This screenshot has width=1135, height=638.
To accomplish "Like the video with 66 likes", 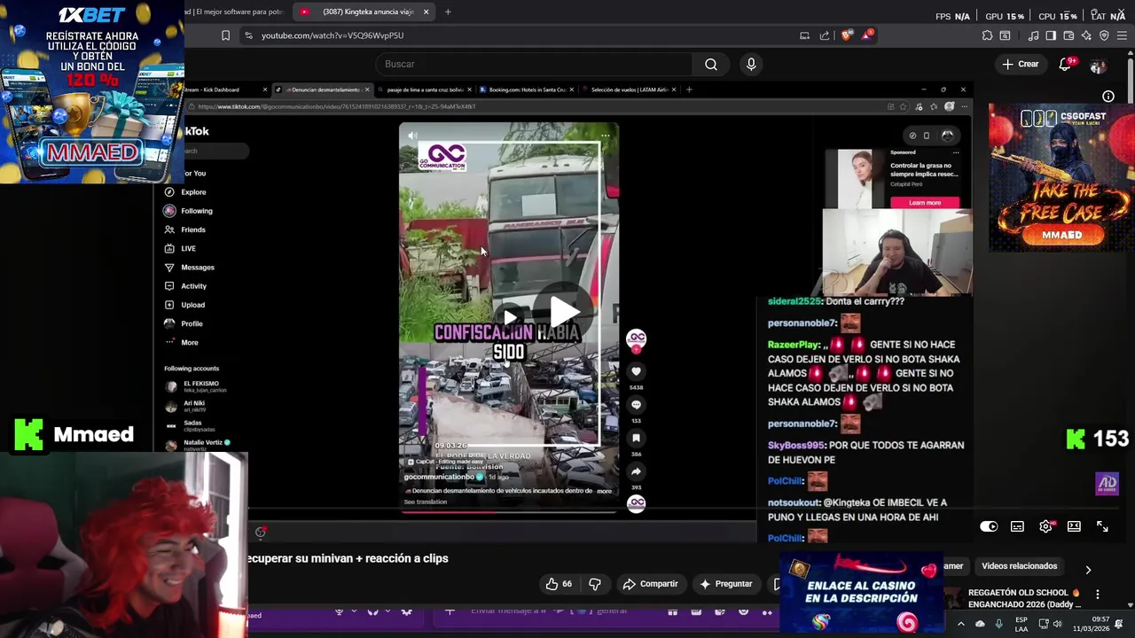I will pos(559,584).
